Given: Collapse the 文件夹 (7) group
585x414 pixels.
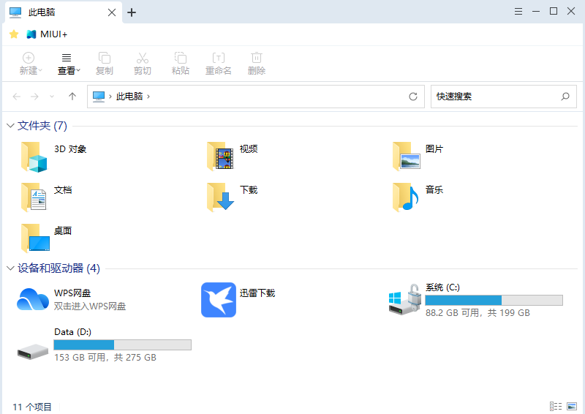Looking at the screenshot, I should point(10,125).
